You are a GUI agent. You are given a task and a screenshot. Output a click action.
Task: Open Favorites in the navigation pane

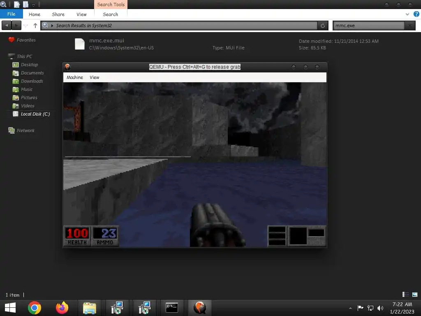[x=26, y=40]
